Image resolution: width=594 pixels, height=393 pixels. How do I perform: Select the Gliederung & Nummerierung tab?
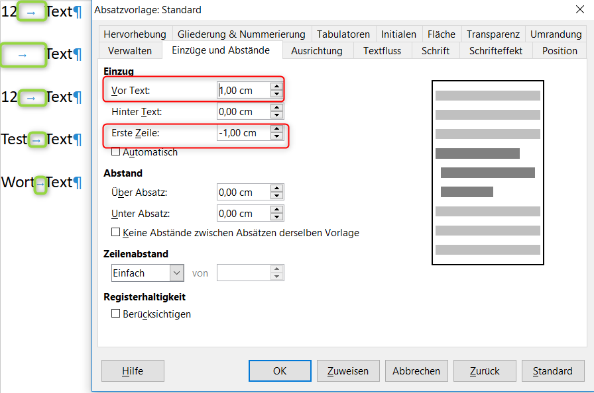pyautogui.click(x=241, y=34)
